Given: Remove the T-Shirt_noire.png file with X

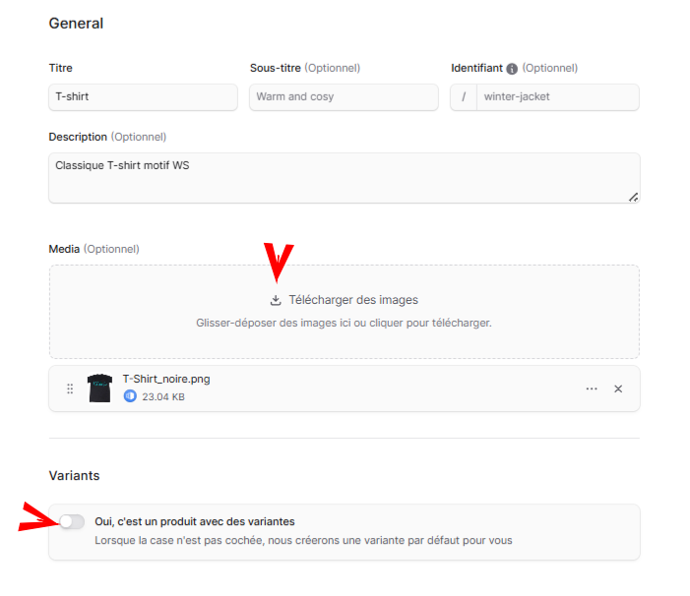Looking at the screenshot, I should (x=618, y=388).
